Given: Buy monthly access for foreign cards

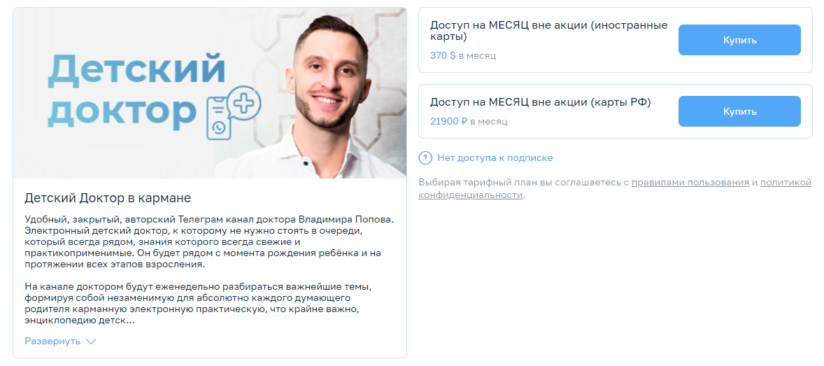Looking at the screenshot, I should pos(739,40).
